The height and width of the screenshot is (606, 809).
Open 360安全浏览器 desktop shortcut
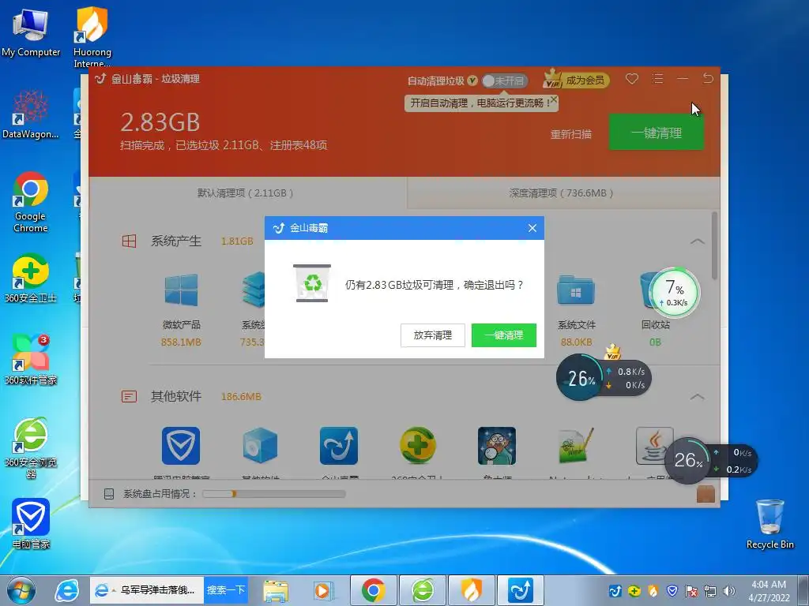31,448
